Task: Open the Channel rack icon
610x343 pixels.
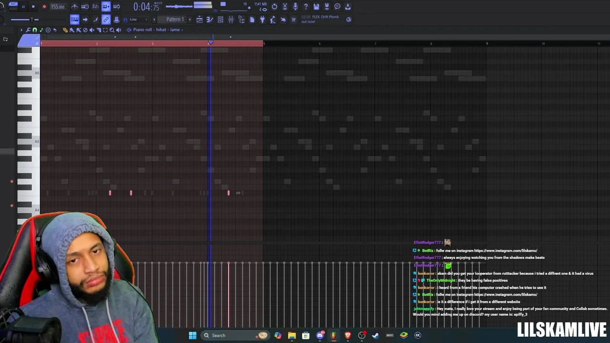Action: tap(220, 20)
